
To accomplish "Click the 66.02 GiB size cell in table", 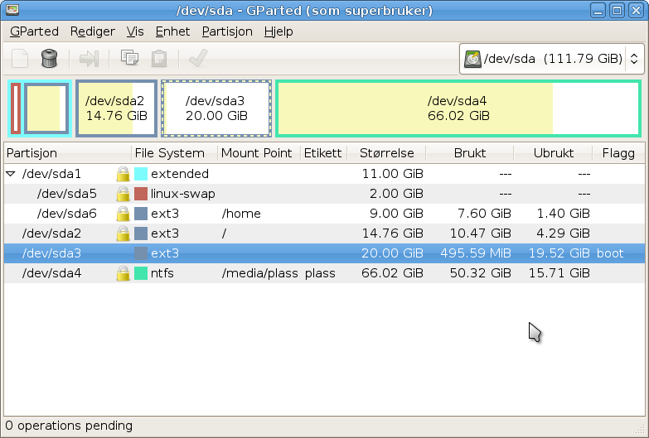I will click(392, 273).
